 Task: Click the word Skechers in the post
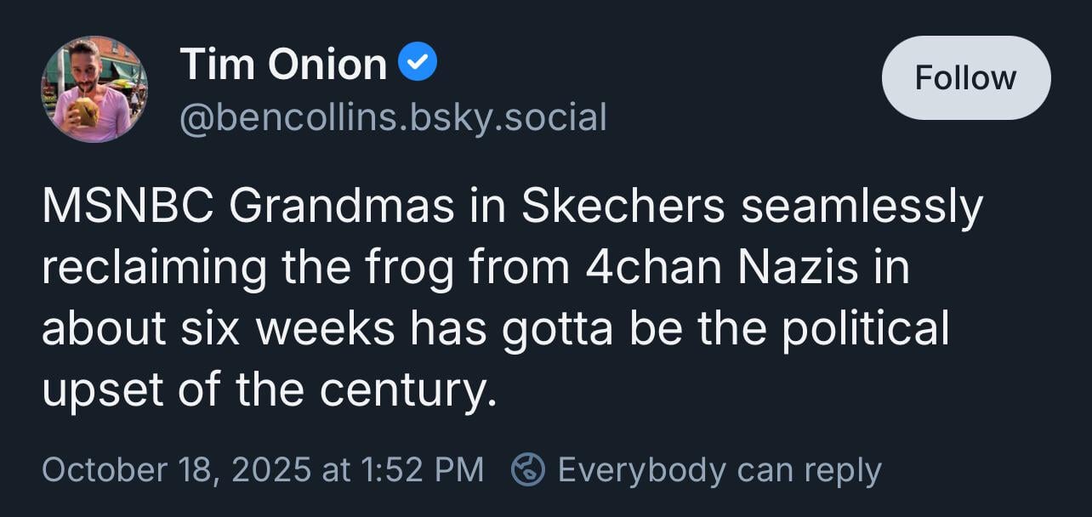point(623,208)
